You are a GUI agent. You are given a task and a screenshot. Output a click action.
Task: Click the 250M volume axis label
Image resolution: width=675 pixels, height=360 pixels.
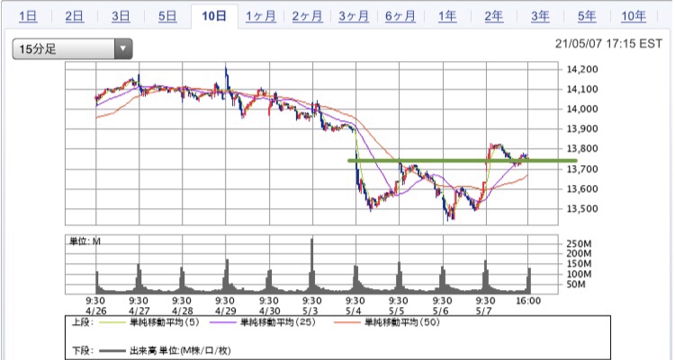click(x=579, y=243)
